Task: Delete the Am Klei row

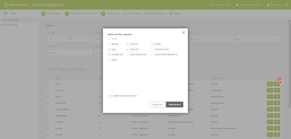Action: point(277,128)
